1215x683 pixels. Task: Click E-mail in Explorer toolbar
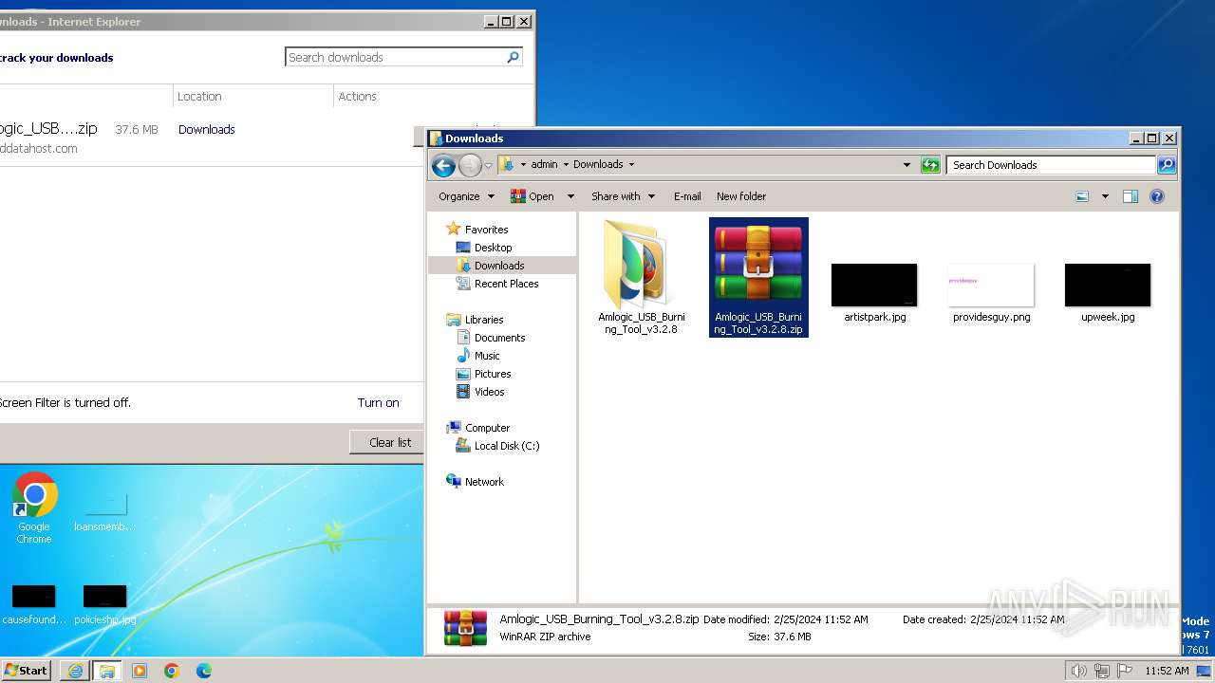687,196
